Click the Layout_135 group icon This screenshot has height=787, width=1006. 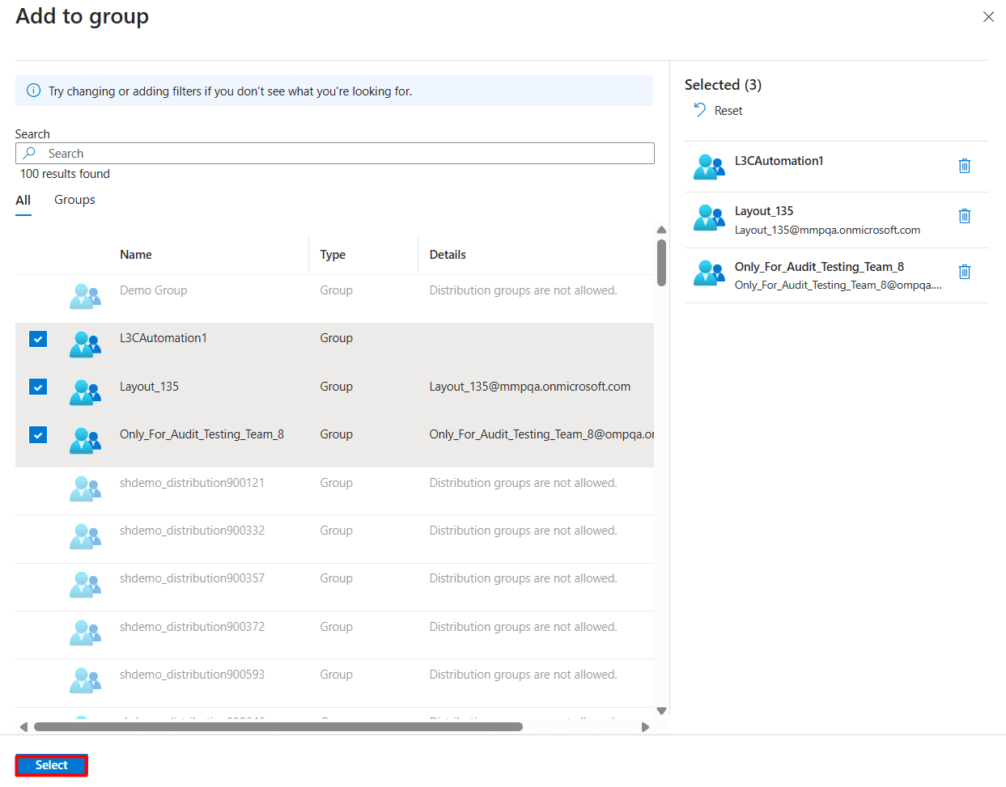tap(86, 392)
